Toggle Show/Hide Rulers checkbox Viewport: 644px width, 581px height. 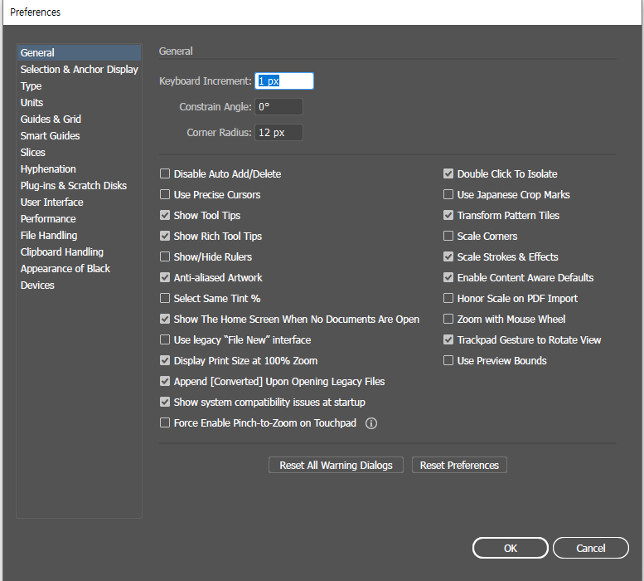click(x=165, y=256)
